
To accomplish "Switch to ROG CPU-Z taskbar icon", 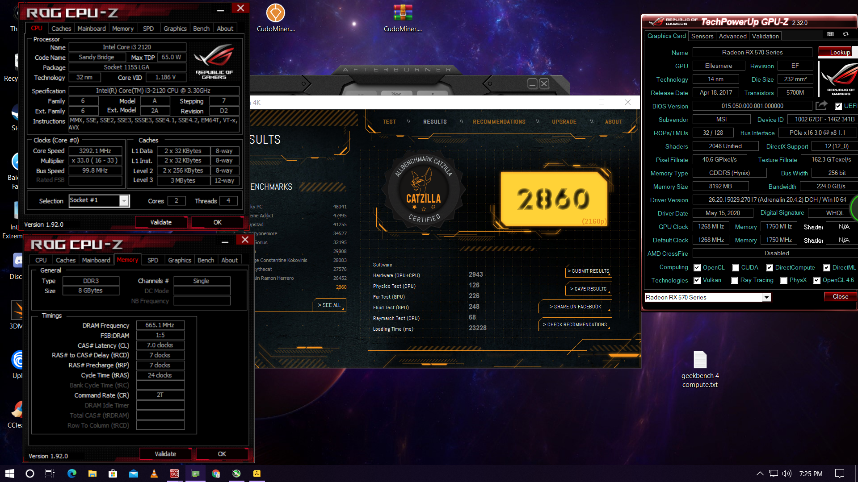I will coord(175,474).
